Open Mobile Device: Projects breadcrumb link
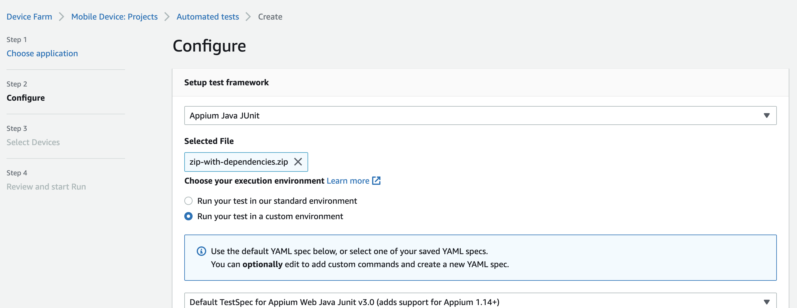 (114, 17)
